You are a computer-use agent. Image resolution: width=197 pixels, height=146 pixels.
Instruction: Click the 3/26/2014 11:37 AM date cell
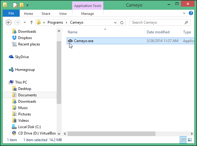pos(162,41)
